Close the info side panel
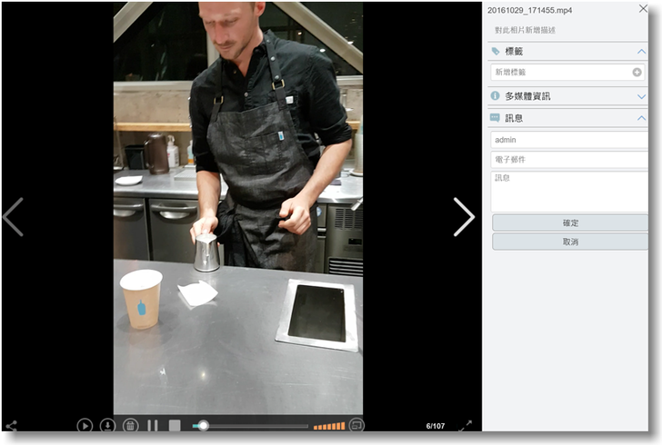662x445 pixels. pyautogui.click(x=643, y=8)
